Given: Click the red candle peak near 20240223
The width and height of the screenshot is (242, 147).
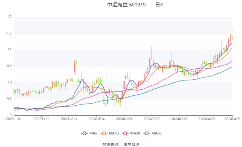Looking at the screenshot, I should (152, 53).
